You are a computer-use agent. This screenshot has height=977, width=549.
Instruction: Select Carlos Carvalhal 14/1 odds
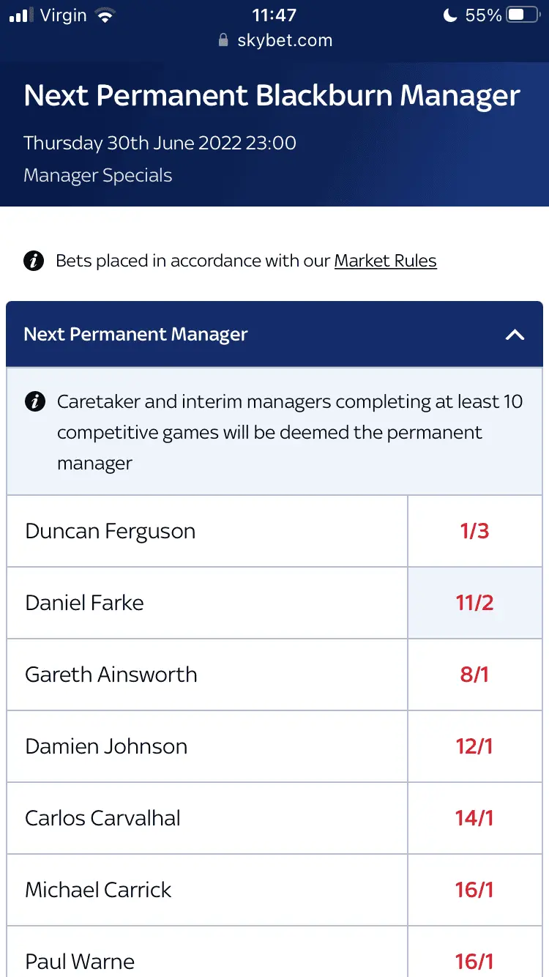(474, 818)
